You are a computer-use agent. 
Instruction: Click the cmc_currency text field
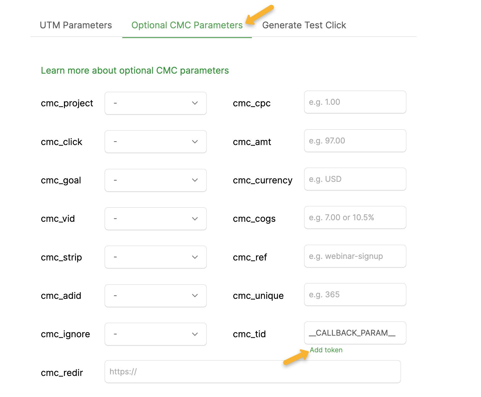[355, 179]
